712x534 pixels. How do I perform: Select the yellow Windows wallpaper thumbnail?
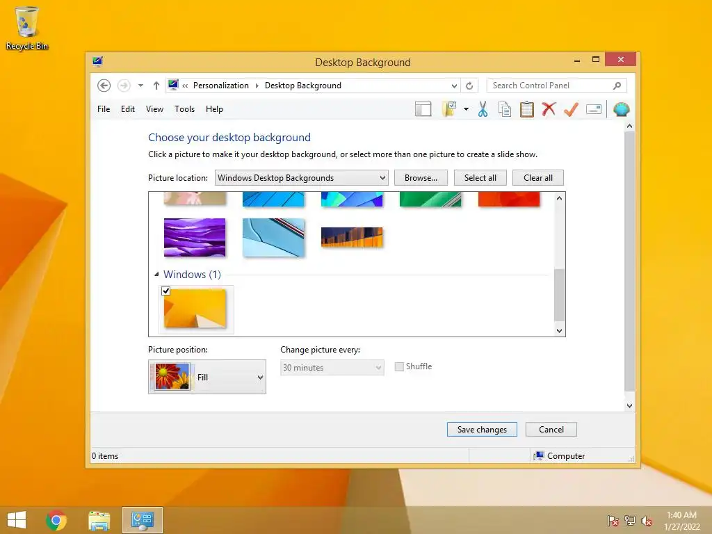point(195,308)
